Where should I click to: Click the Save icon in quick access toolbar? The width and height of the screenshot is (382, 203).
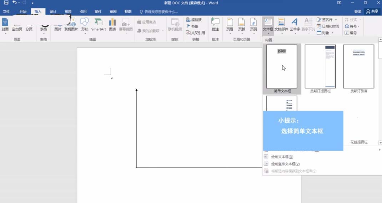pyautogui.click(x=6, y=3)
